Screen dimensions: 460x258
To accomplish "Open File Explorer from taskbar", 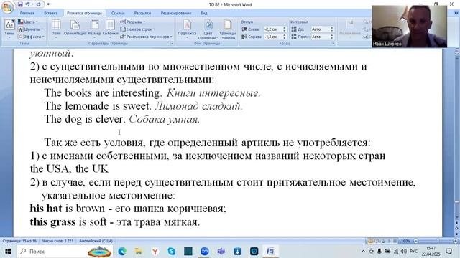I will [138, 252].
